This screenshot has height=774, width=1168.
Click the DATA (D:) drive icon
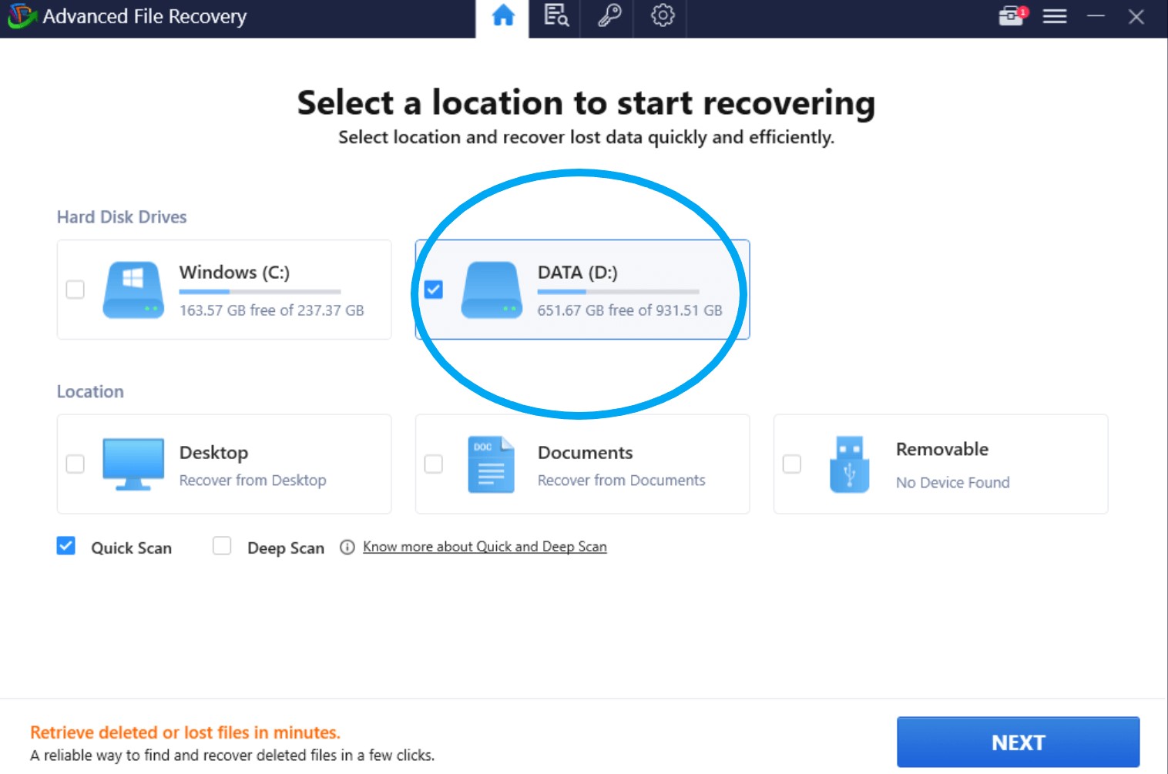492,290
